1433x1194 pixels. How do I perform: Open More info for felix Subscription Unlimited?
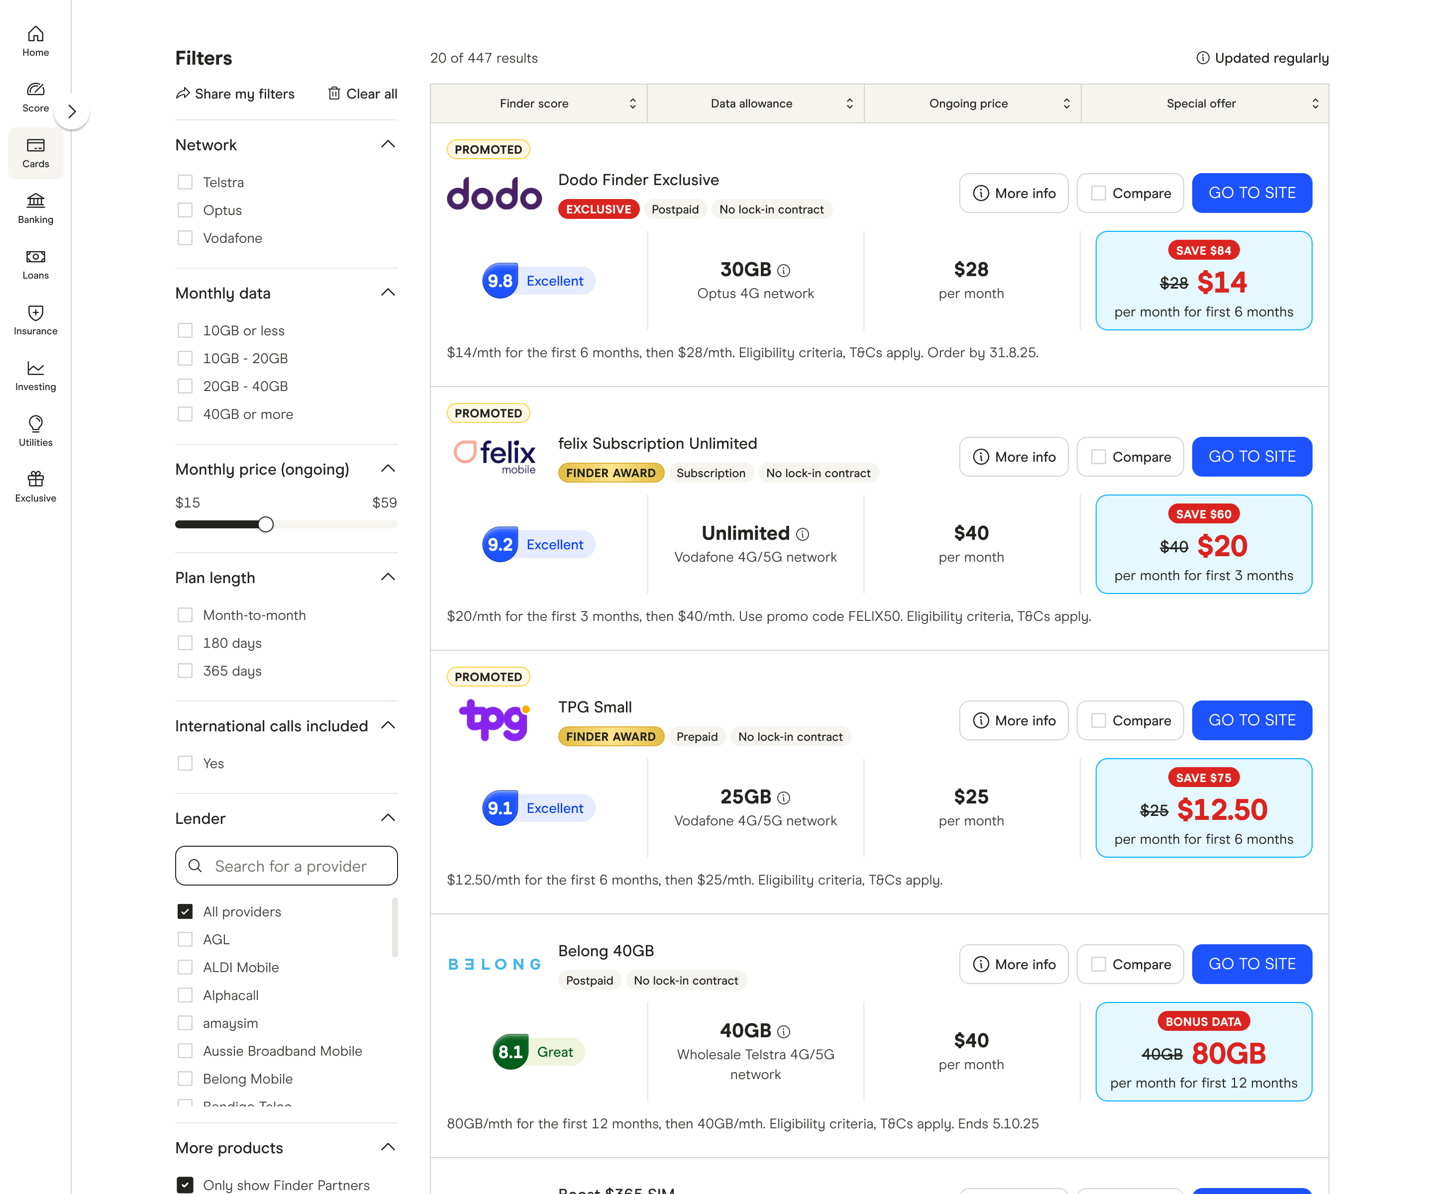click(1014, 456)
